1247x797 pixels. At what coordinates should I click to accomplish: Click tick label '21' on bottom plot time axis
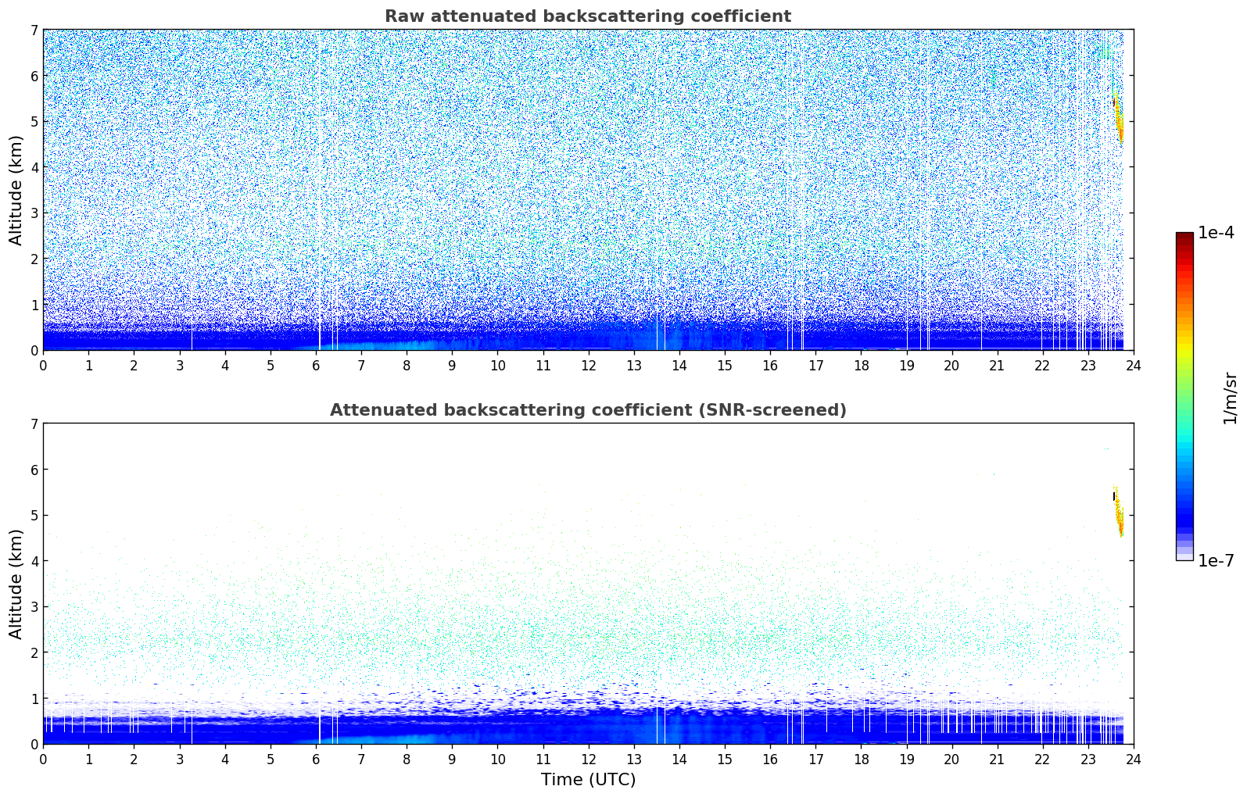(x=997, y=759)
